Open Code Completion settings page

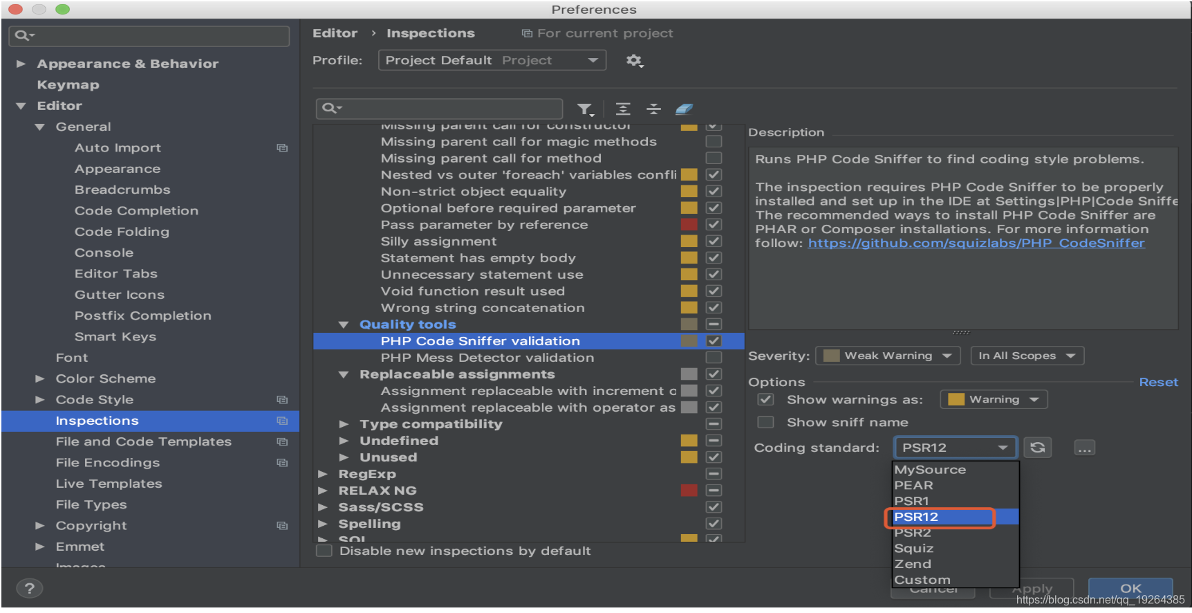[136, 211]
